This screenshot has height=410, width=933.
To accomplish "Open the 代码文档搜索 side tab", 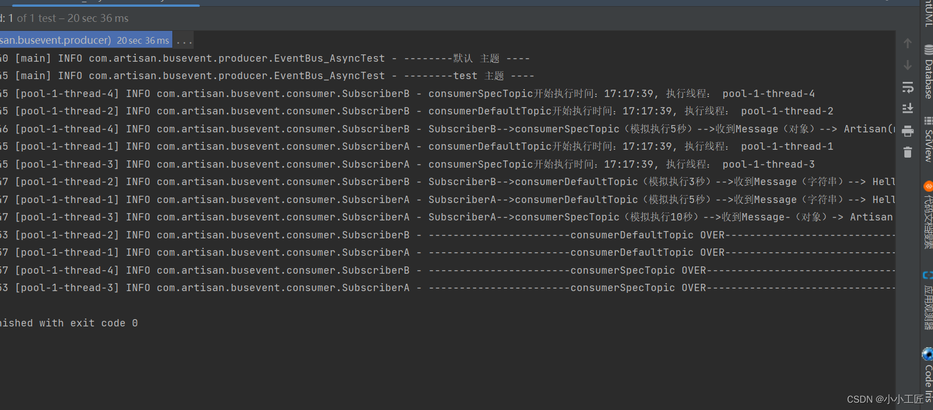I will [928, 215].
